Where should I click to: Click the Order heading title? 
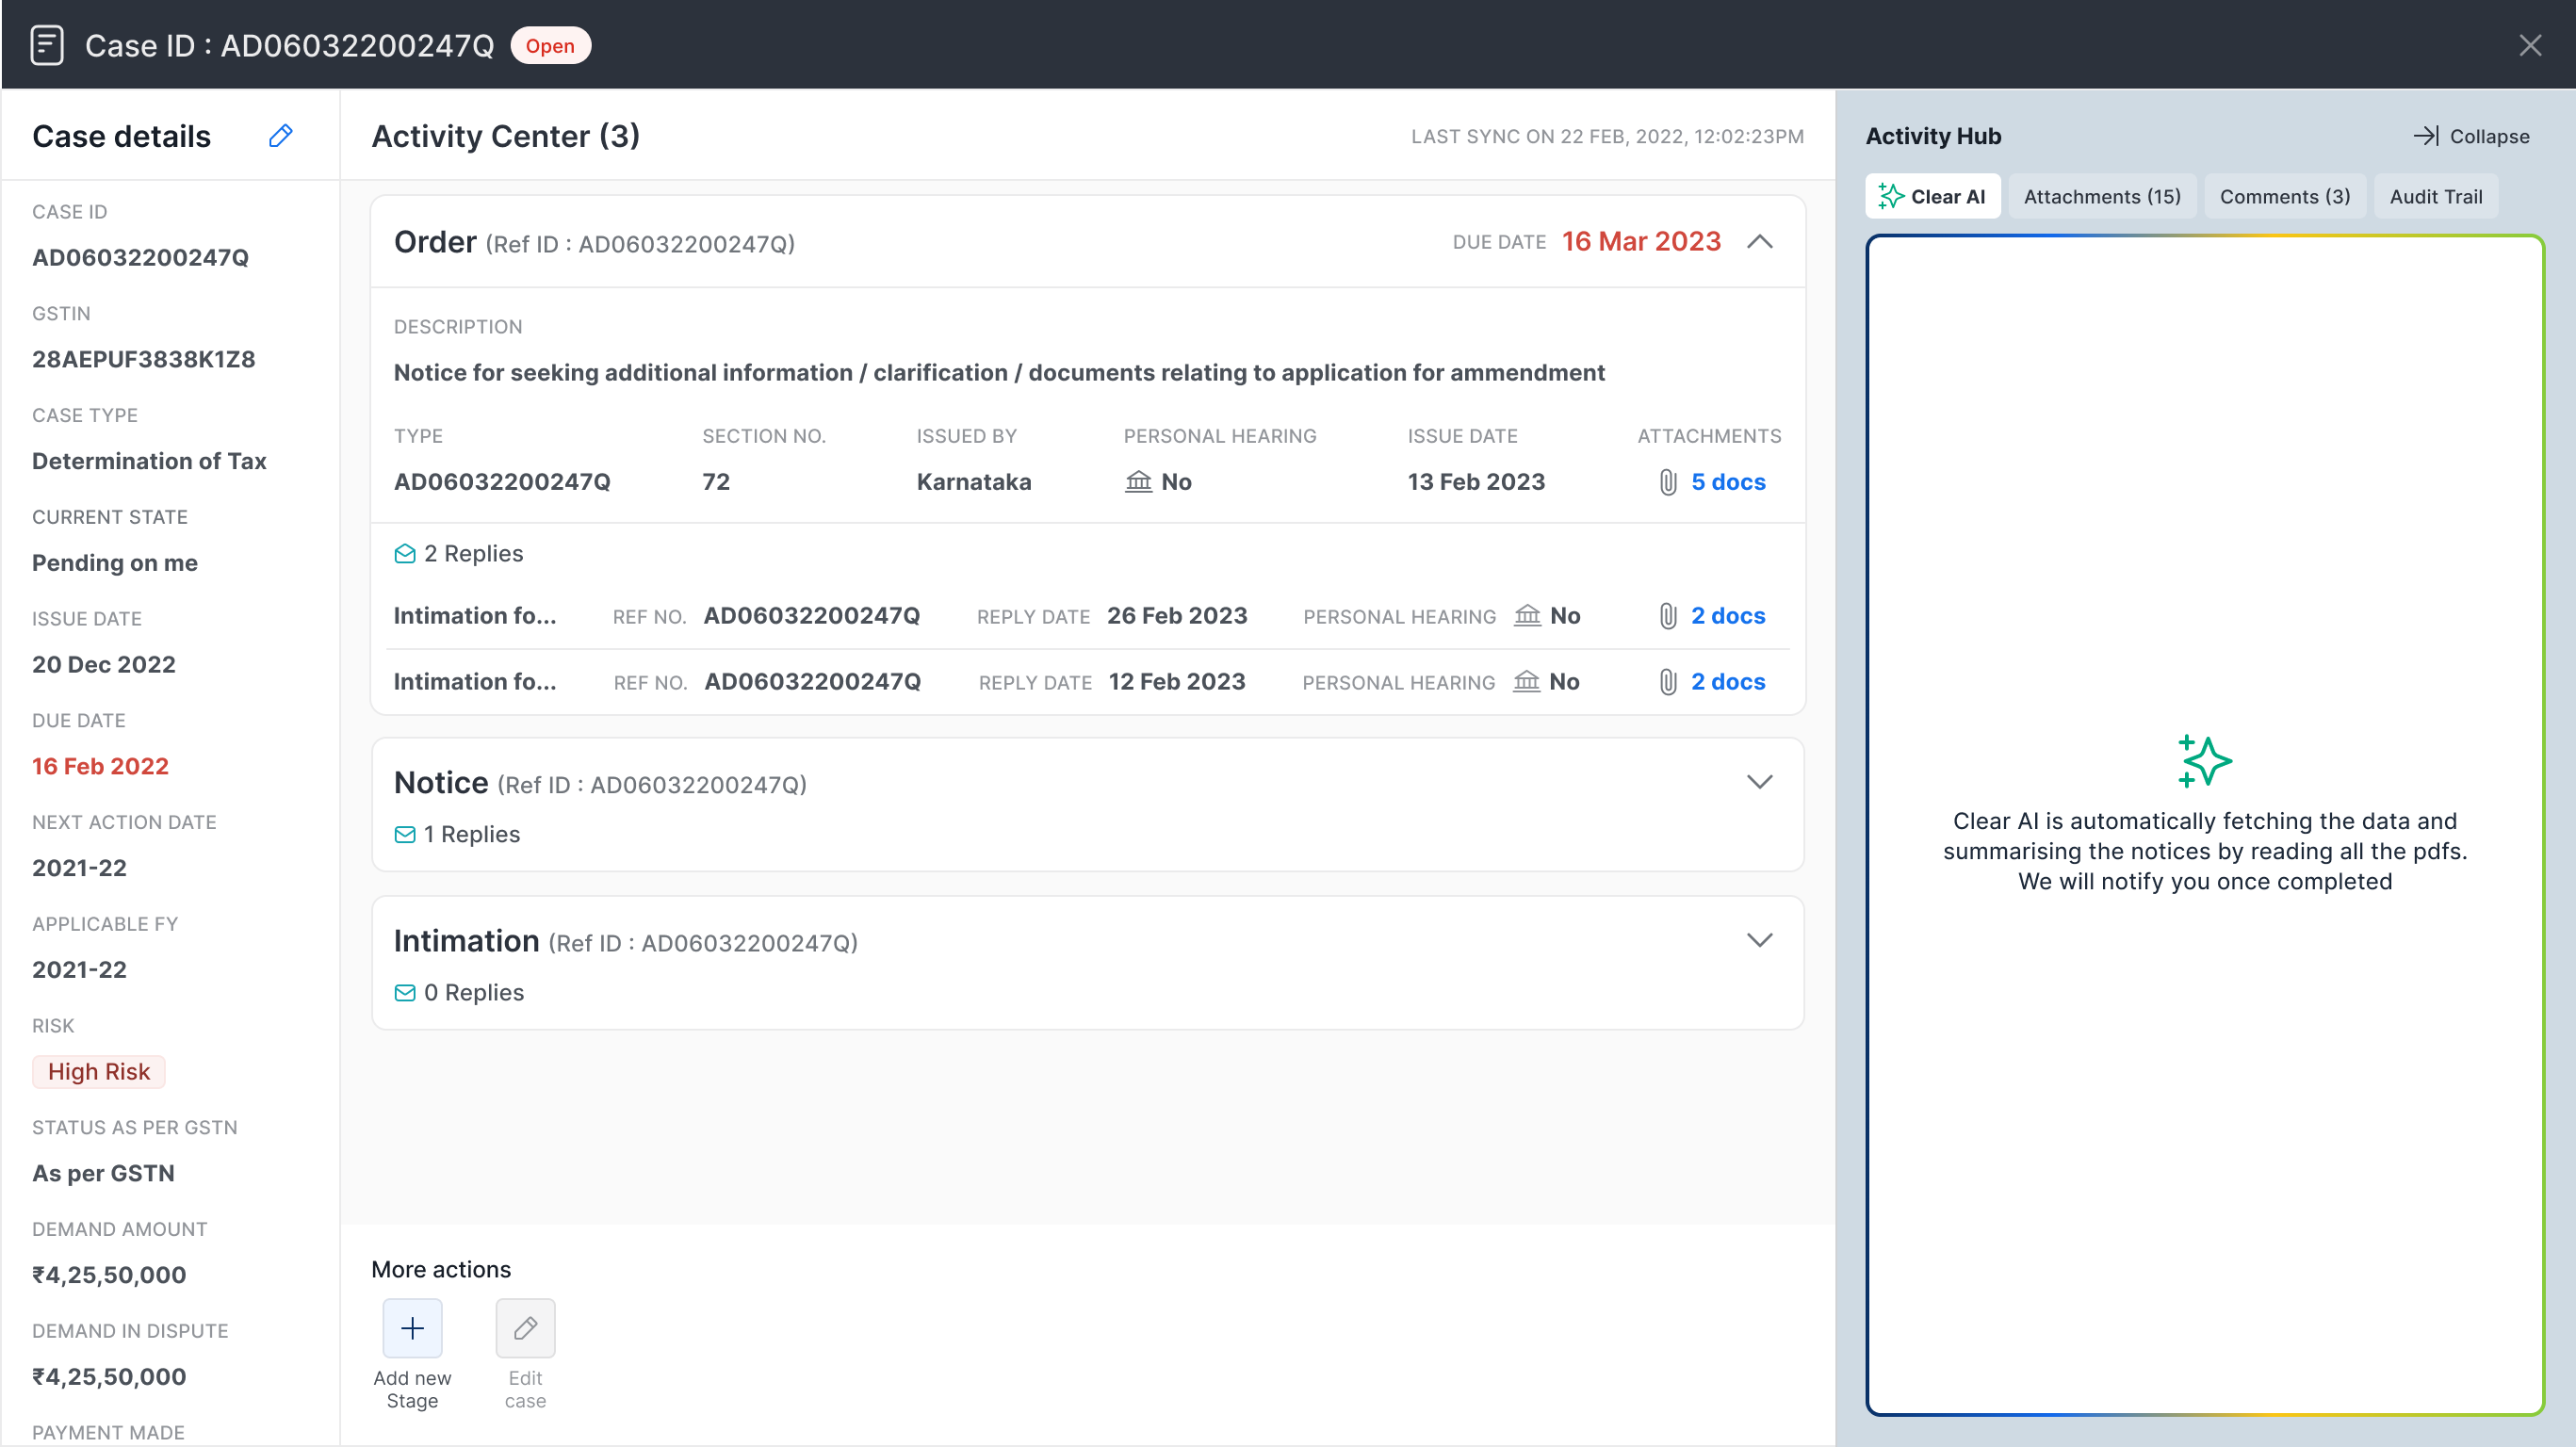[435, 242]
